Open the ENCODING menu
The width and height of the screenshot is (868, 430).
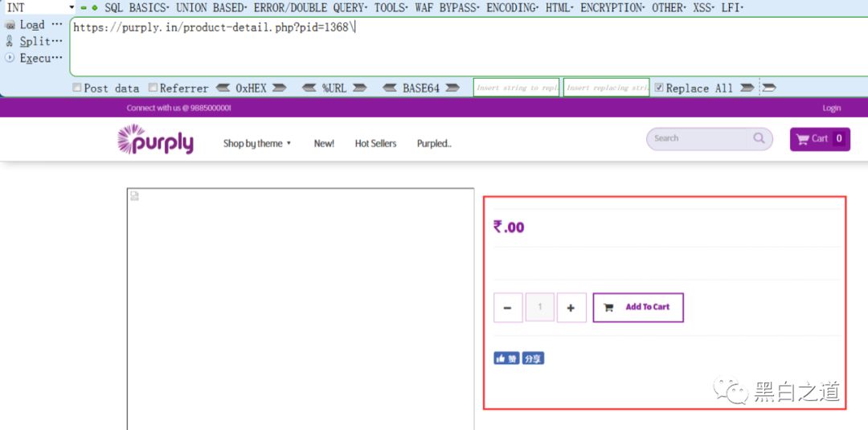click(513, 8)
